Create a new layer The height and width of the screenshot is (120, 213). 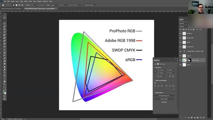click(201, 118)
